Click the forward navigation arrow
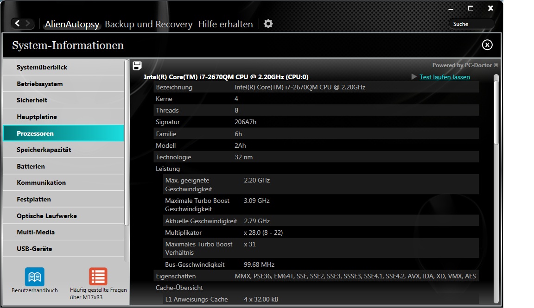This screenshot has height=308, width=534. pyautogui.click(x=28, y=24)
